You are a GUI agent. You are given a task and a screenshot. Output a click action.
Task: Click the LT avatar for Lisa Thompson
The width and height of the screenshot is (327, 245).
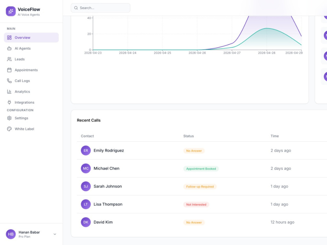point(86,204)
